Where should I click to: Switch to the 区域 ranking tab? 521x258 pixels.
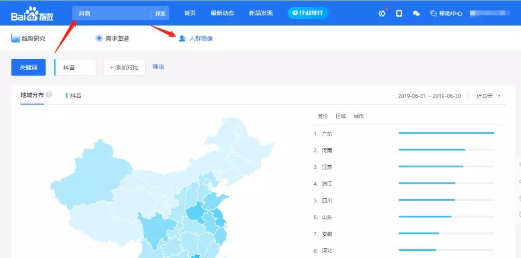coord(341,116)
